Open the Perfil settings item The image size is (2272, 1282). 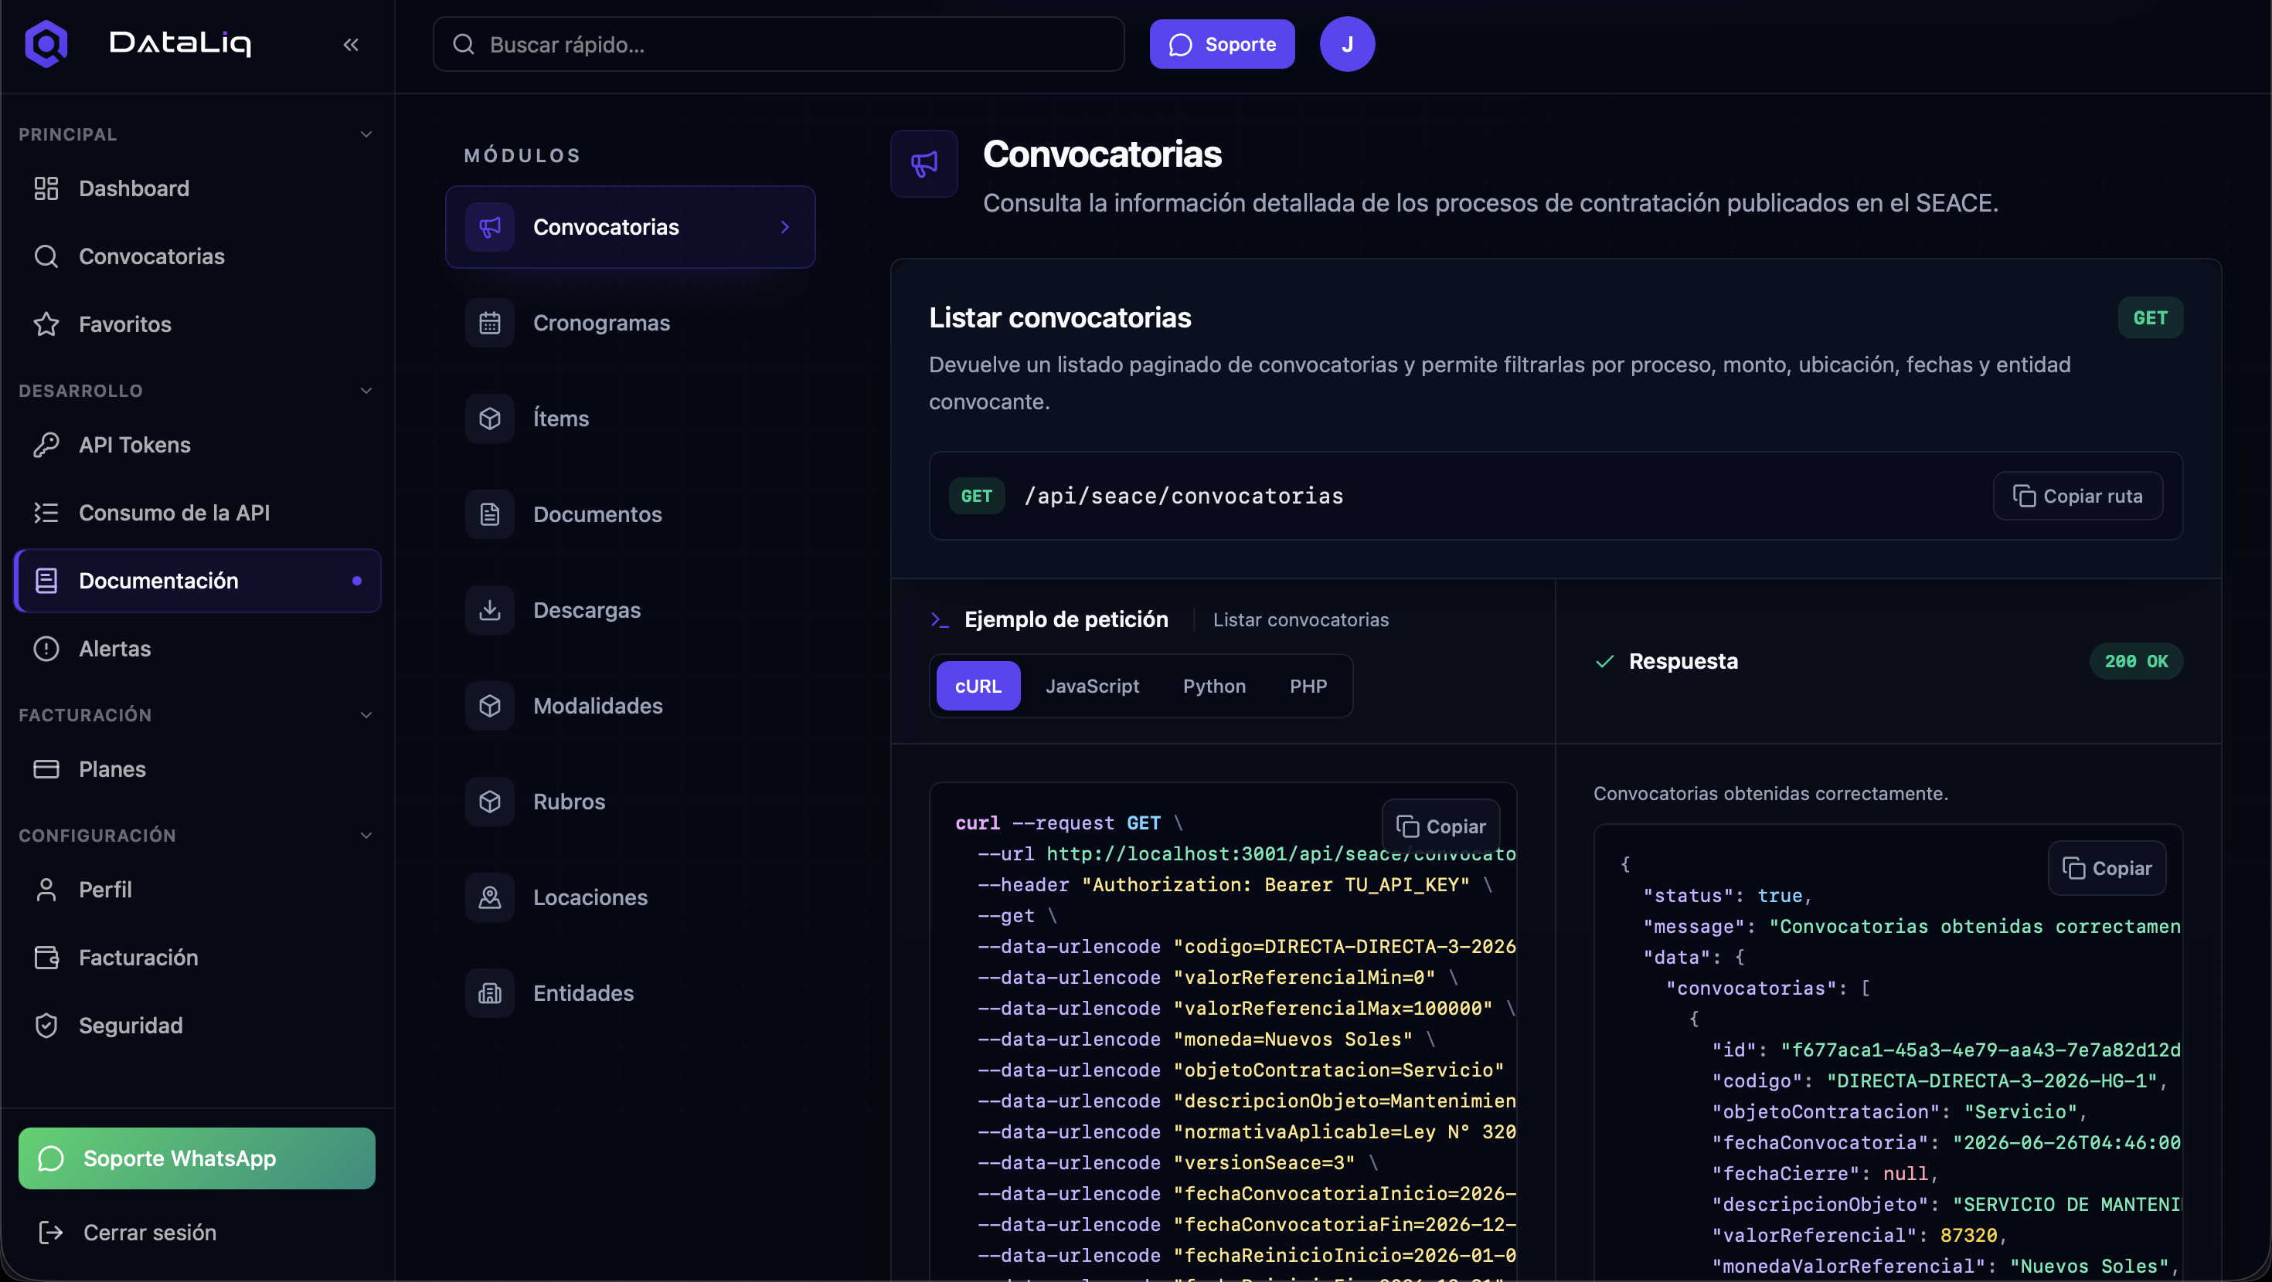(198, 889)
